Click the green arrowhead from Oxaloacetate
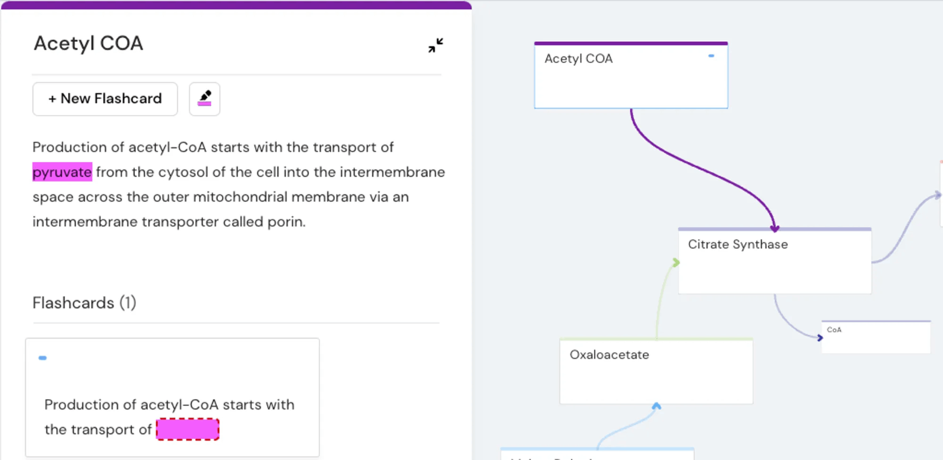This screenshot has width=943, height=460. click(x=676, y=262)
